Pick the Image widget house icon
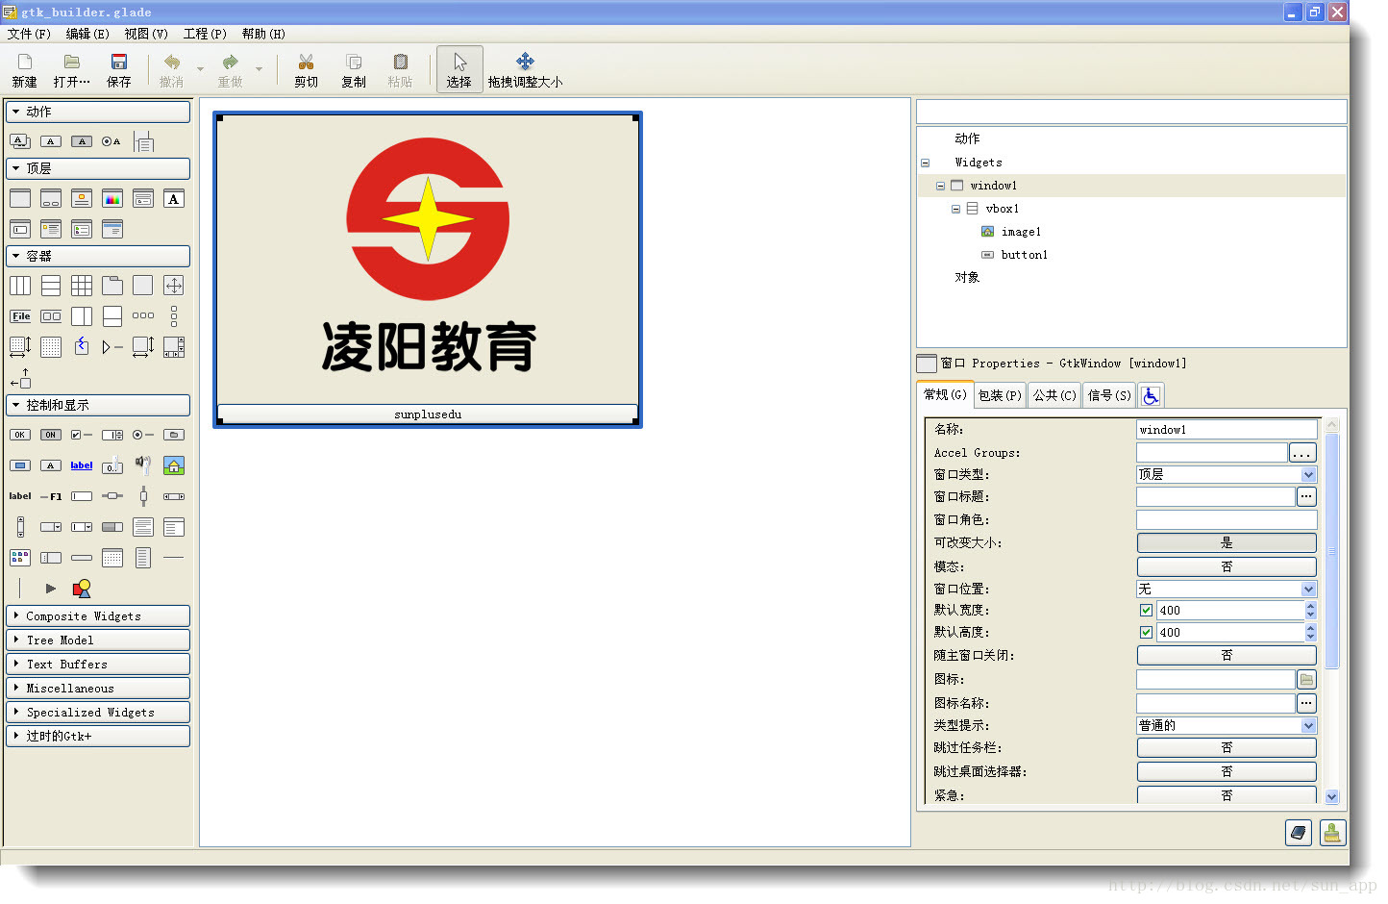Screen dimensions: 1388x904 pyautogui.click(x=174, y=465)
